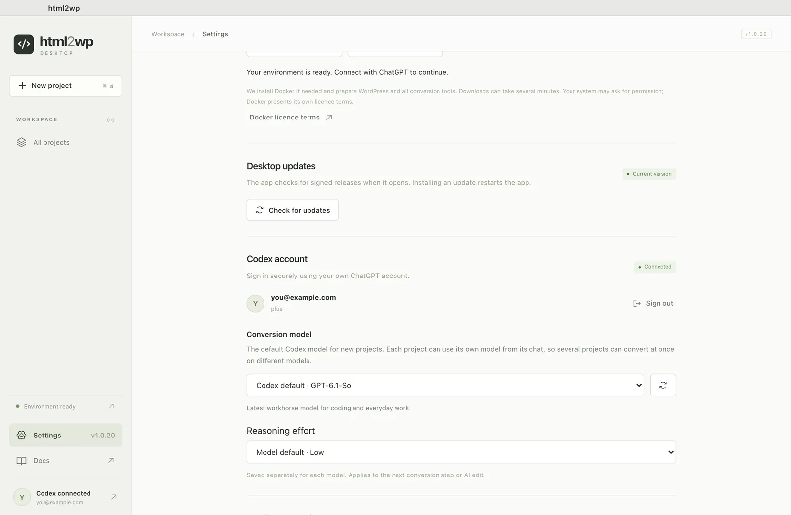
Task: Click the Settings breadcrumb item
Action: tap(216, 34)
